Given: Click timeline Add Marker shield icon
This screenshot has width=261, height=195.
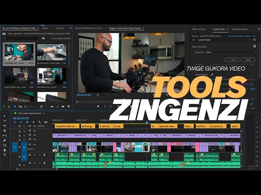Looking at the screenshot, I should pos(33,122).
